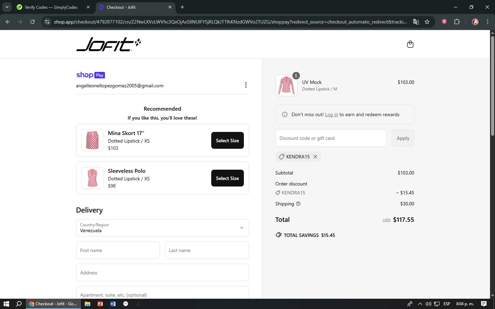Follow the Log in rewards link
The height and width of the screenshot is (309, 495).
pos(331,115)
